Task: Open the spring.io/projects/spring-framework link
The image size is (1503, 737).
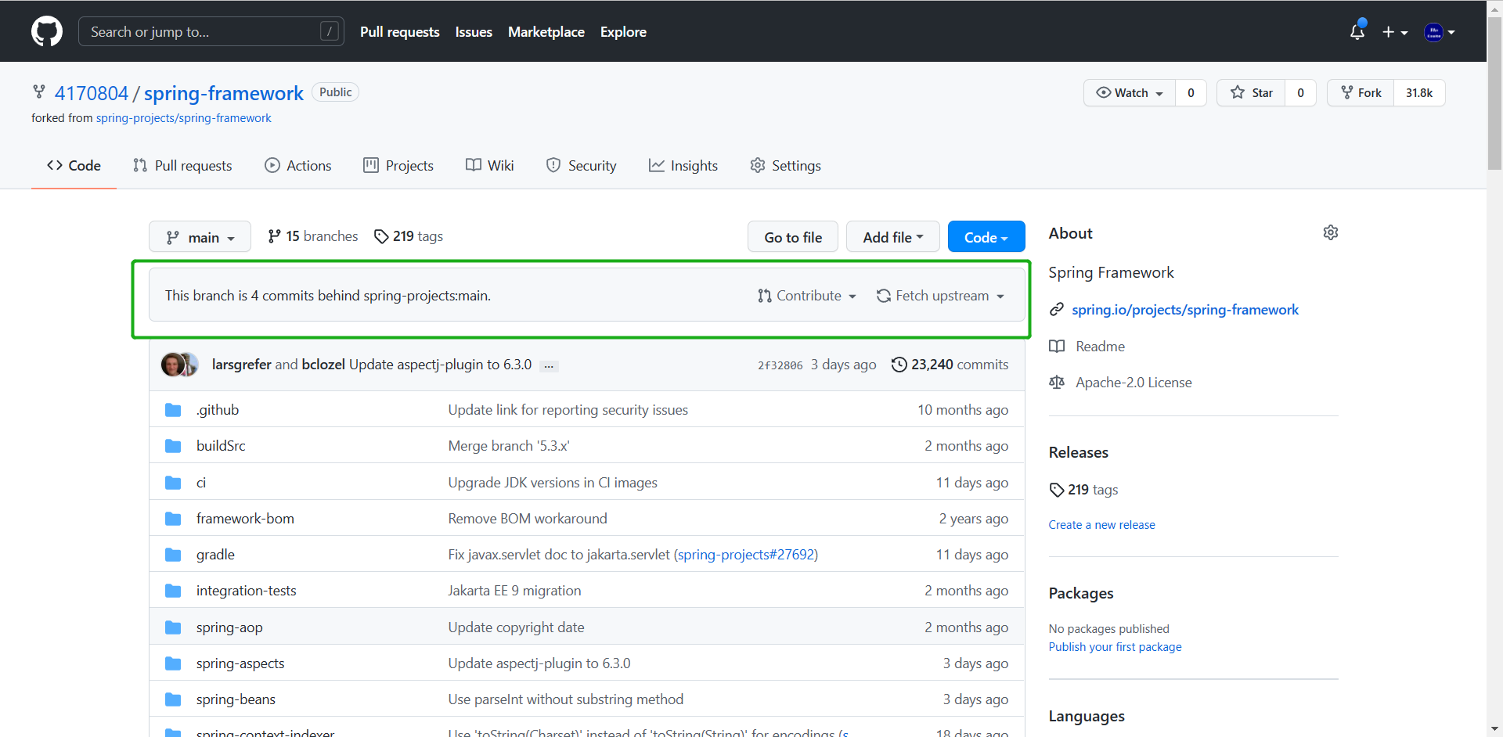Action: [1185, 310]
